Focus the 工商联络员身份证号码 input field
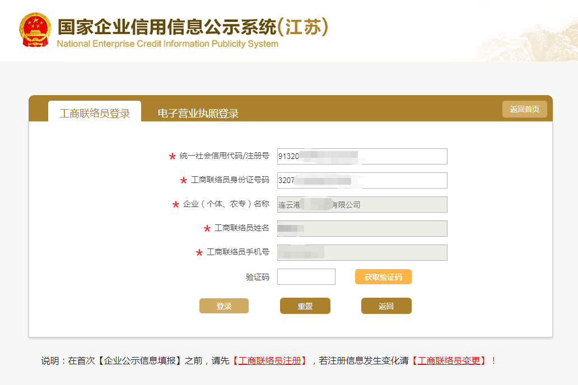This screenshot has height=385, width=578. pos(362,181)
